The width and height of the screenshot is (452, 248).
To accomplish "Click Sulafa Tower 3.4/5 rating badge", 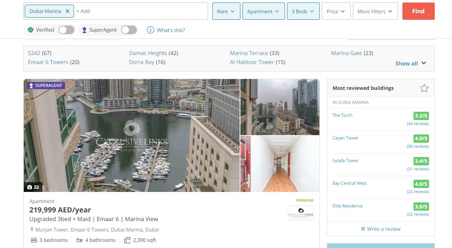I will pos(421,161).
